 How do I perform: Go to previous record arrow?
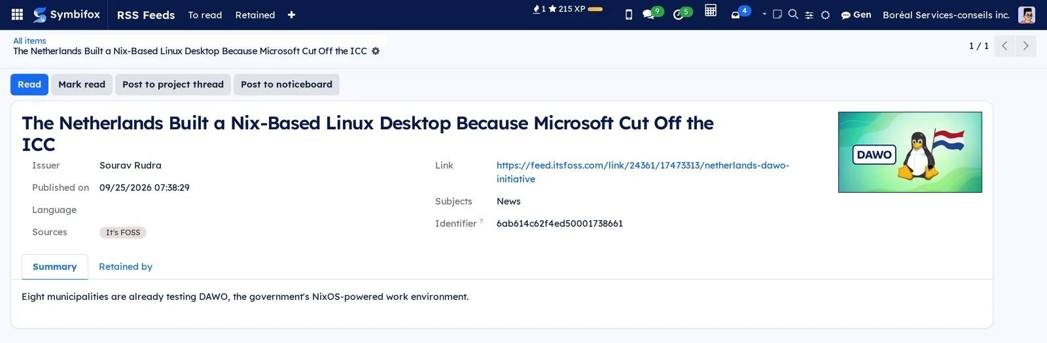(x=1004, y=46)
